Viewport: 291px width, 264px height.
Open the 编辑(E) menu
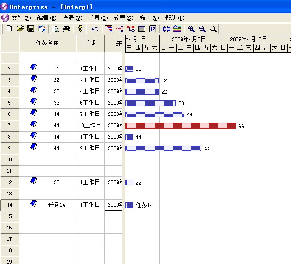(x=47, y=18)
